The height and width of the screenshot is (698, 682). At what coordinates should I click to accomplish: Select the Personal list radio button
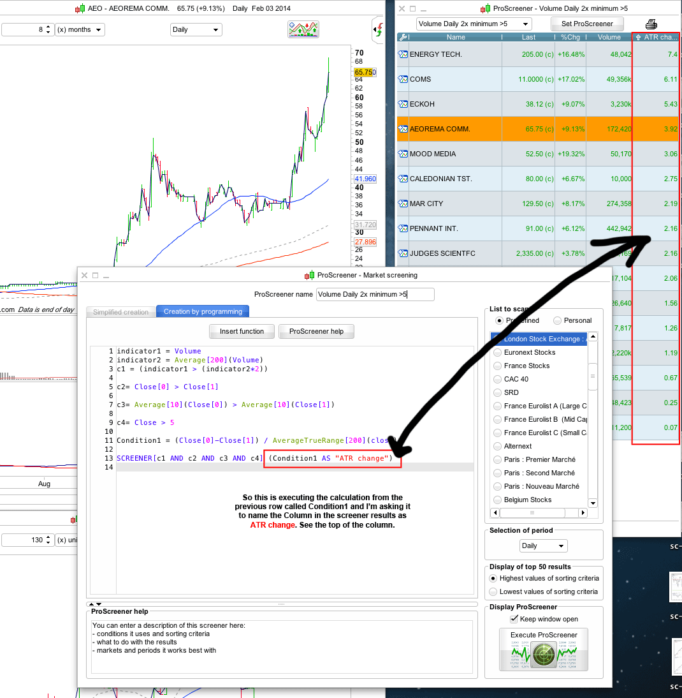tap(557, 320)
